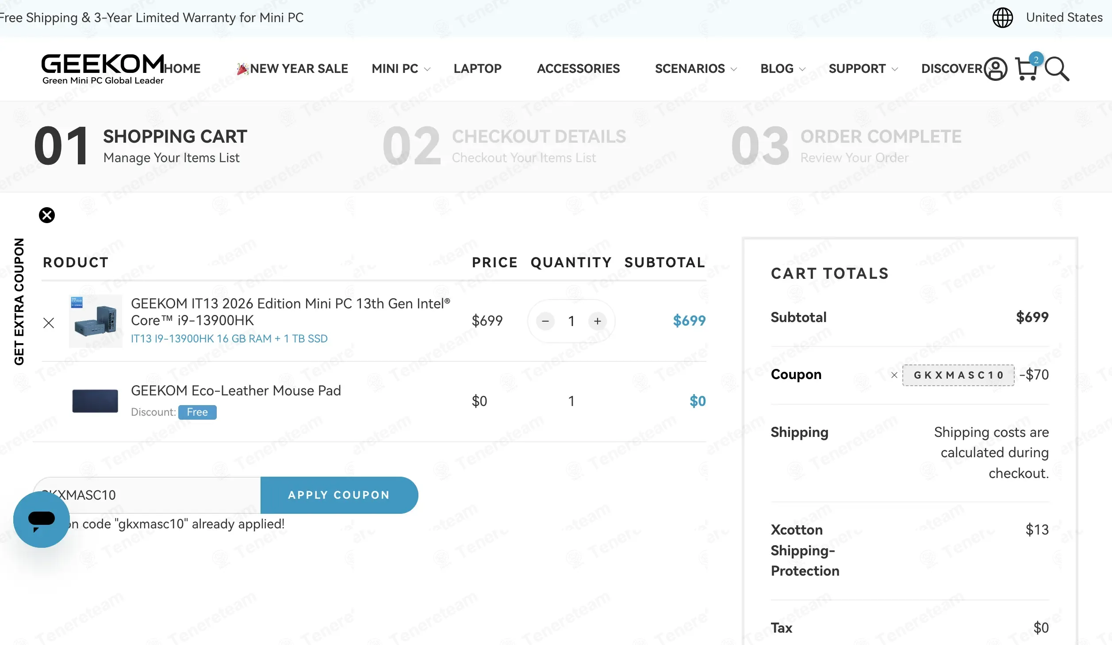Decrease IT13 quantity with minus button

tap(545, 321)
